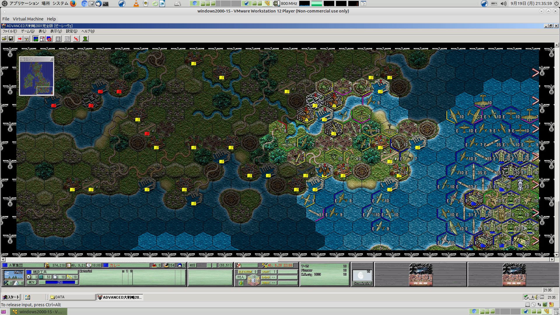Click the map scrollbar right arrow
This screenshot has height=315, width=560.
pyautogui.click(x=552, y=259)
